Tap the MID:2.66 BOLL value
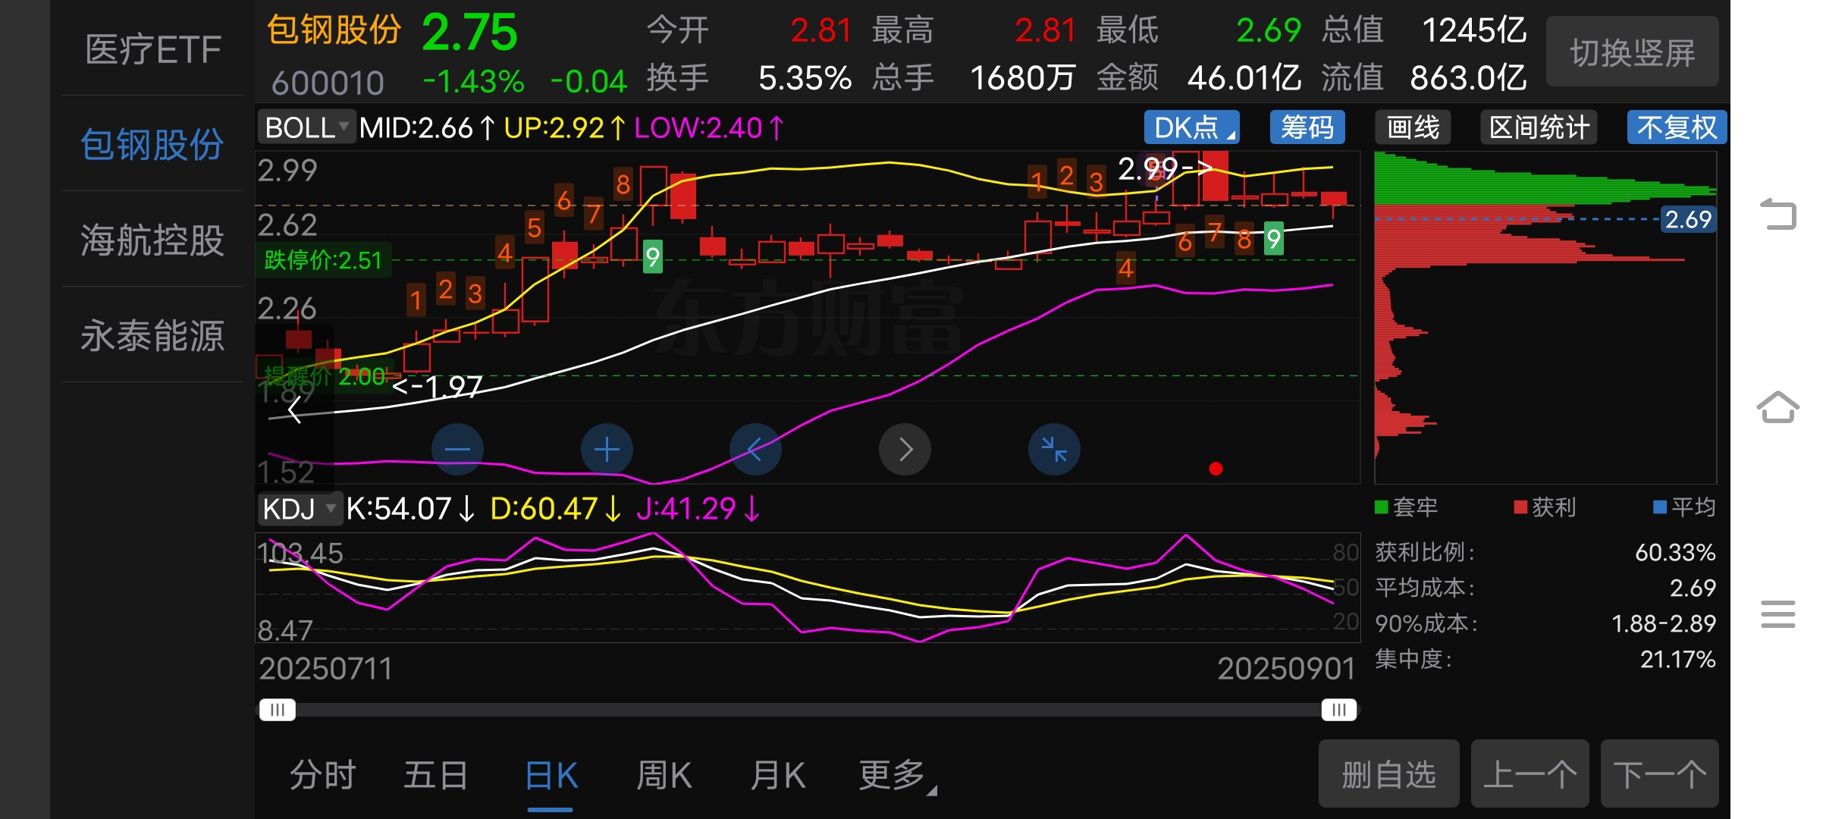The height and width of the screenshot is (819, 1826). click(427, 127)
